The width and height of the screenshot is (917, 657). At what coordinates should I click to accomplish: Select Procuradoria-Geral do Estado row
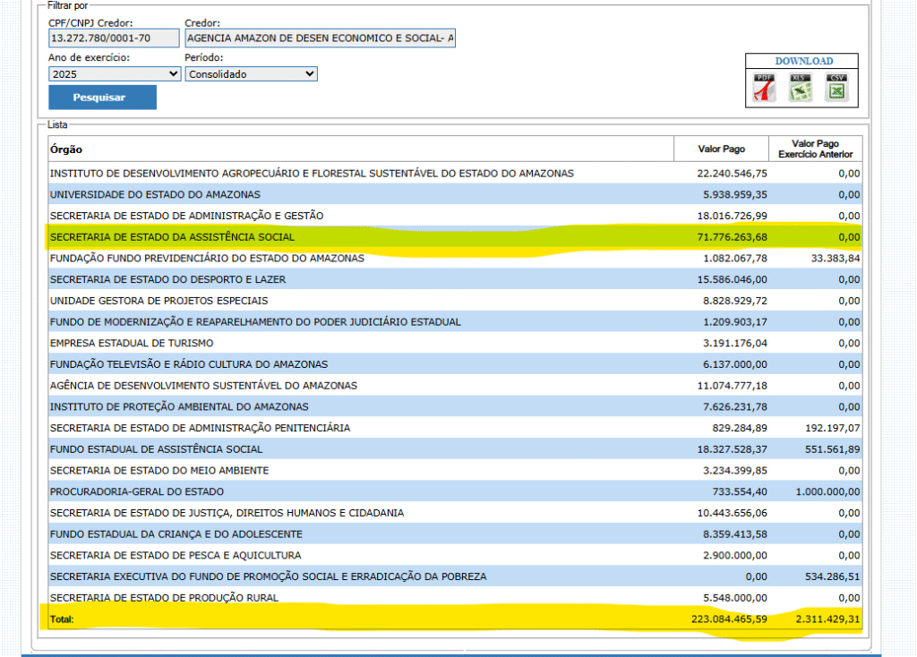click(x=455, y=491)
